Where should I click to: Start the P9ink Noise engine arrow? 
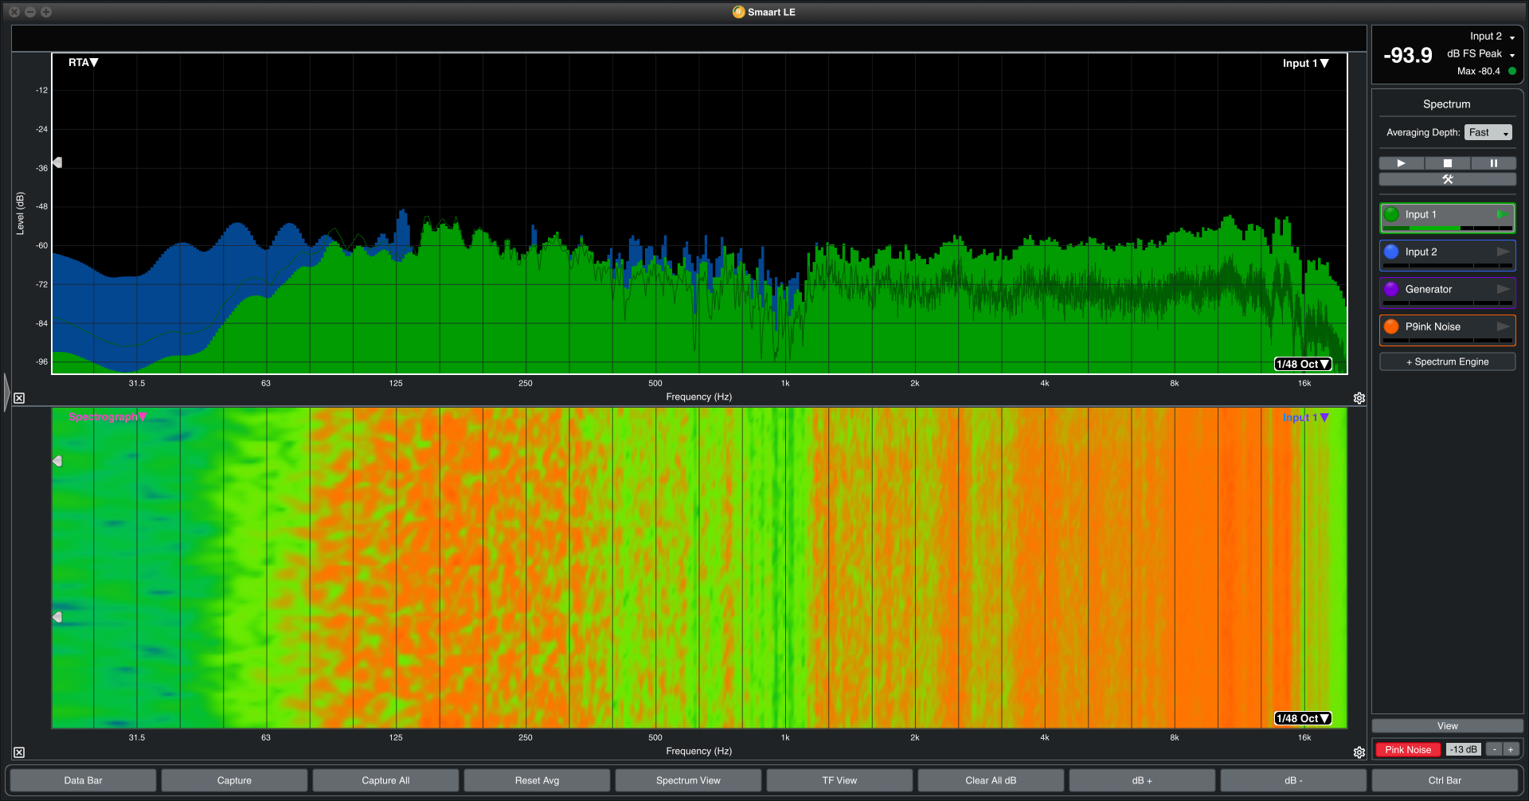tap(1503, 326)
